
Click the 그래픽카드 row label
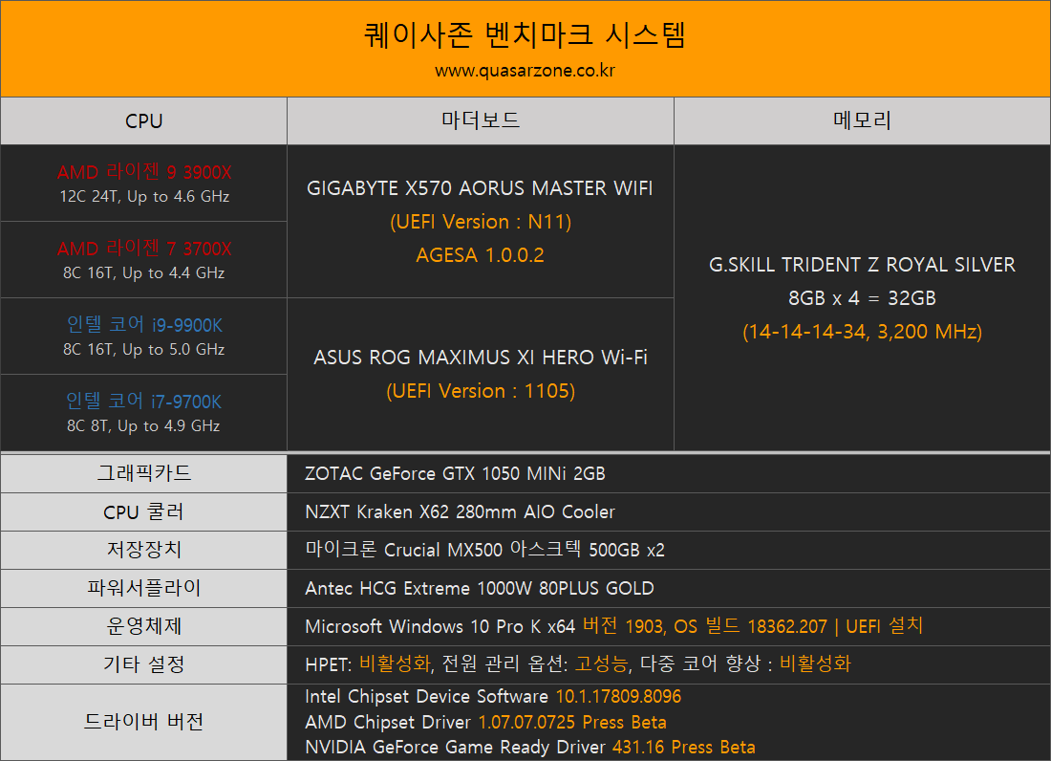pyautogui.click(x=144, y=473)
